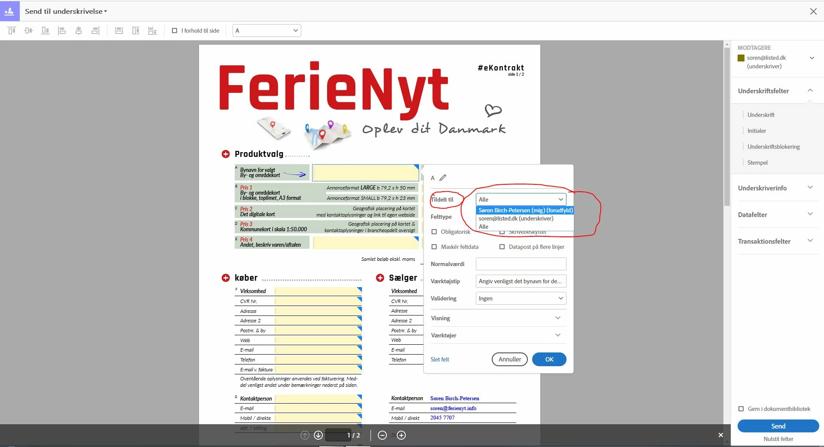Click the page number input box
The width and height of the screenshot is (824, 447).
coord(338,435)
